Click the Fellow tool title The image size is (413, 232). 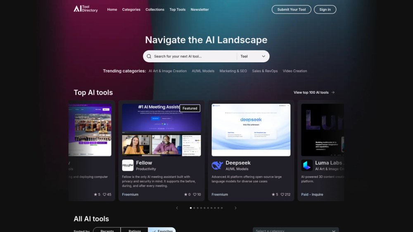click(144, 163)
